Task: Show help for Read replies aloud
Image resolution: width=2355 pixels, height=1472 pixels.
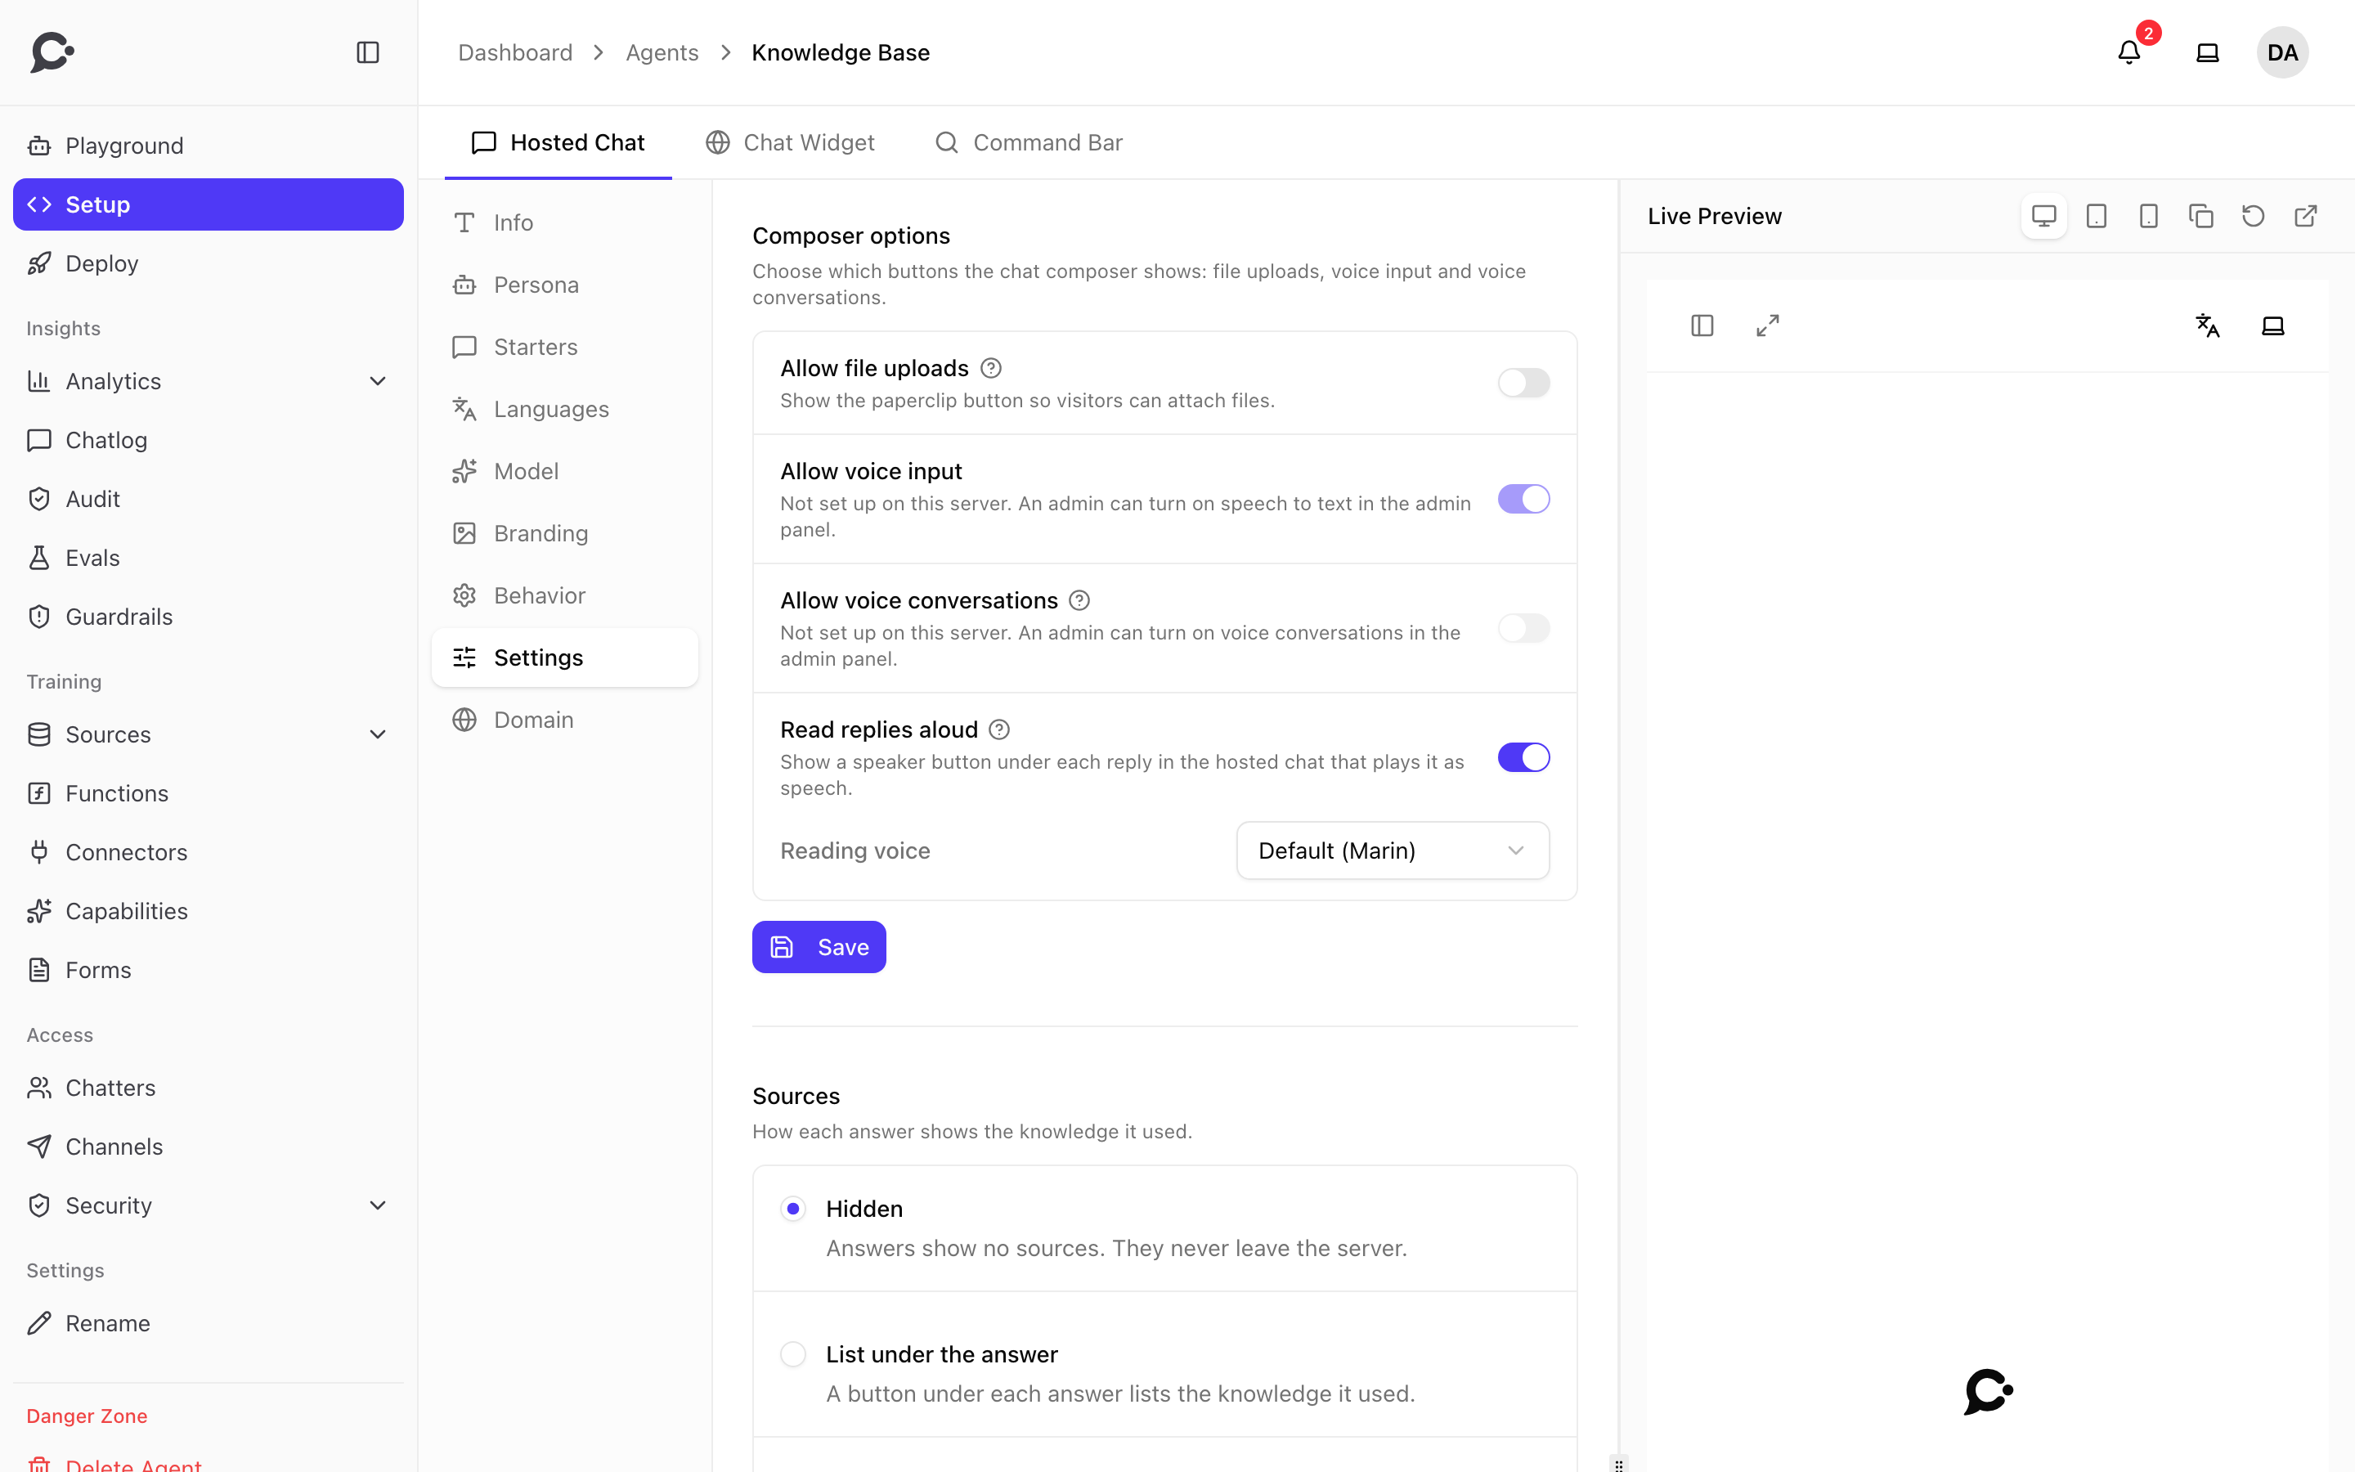Action: (999, 730)
